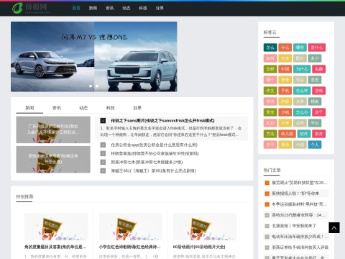Image resolution: width=345 pixels, height=259 pixels.
Task: Open 动态 in the top navigation bar
Action: pos(126,8)
